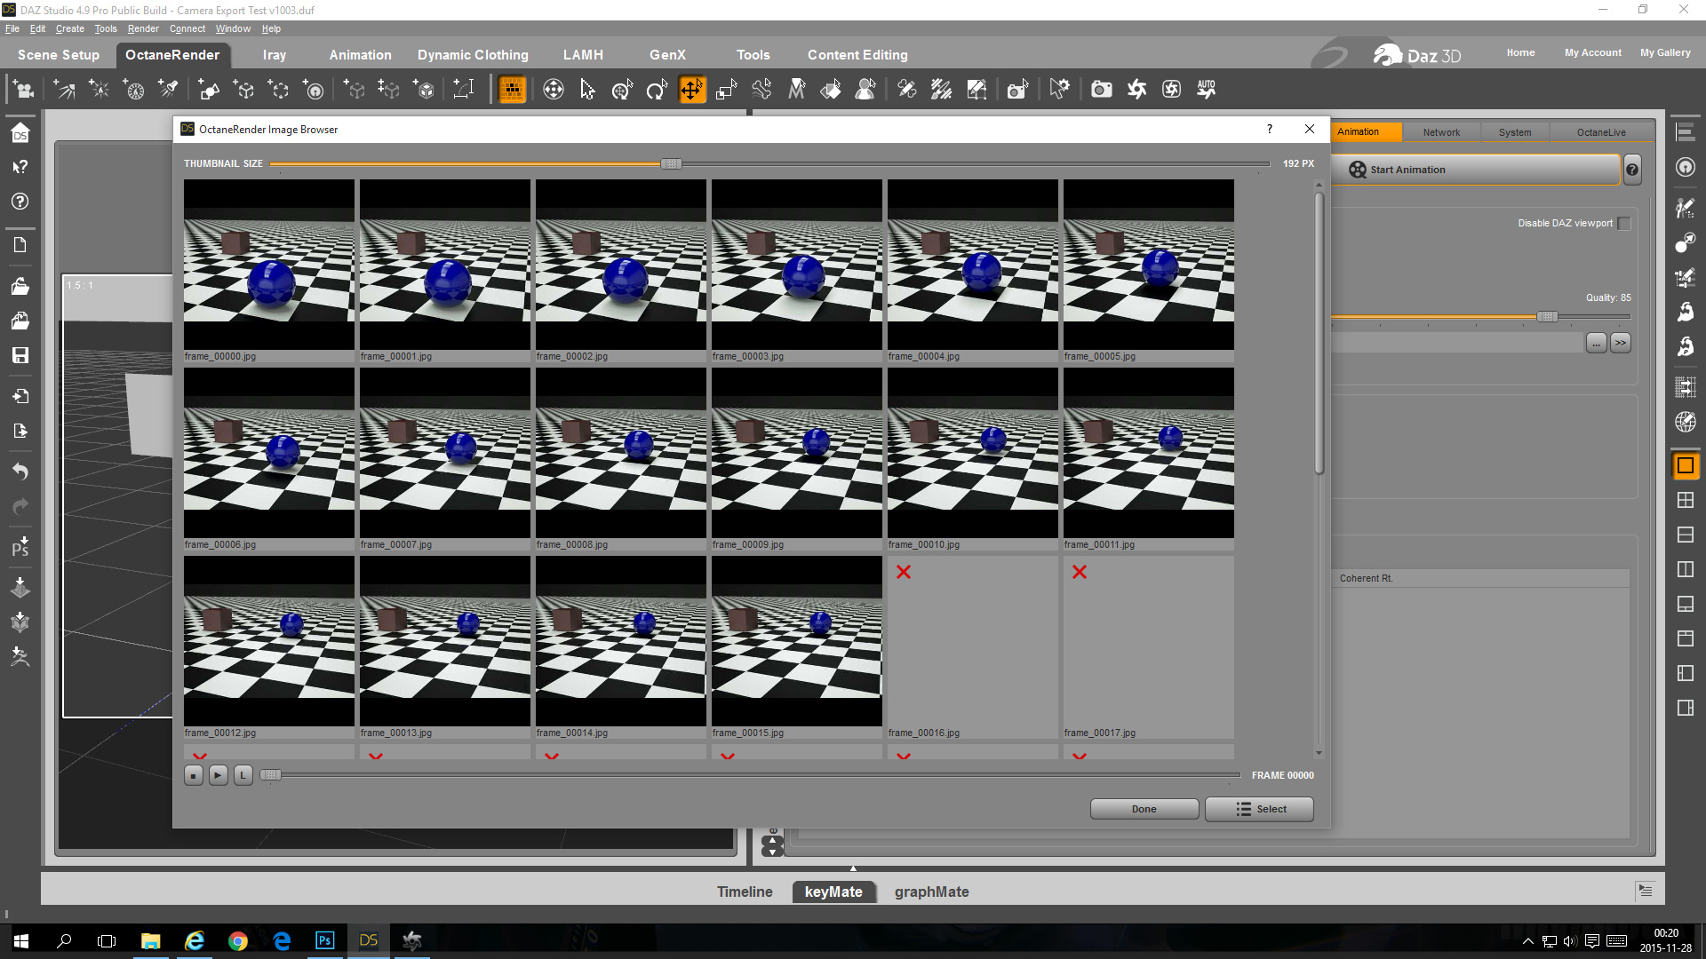
Task: Click the ... browse button under Quality
Action: (x=1596, y=343)
